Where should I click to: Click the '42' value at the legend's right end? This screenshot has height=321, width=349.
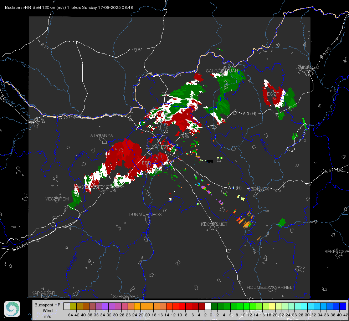pos(346,315)
